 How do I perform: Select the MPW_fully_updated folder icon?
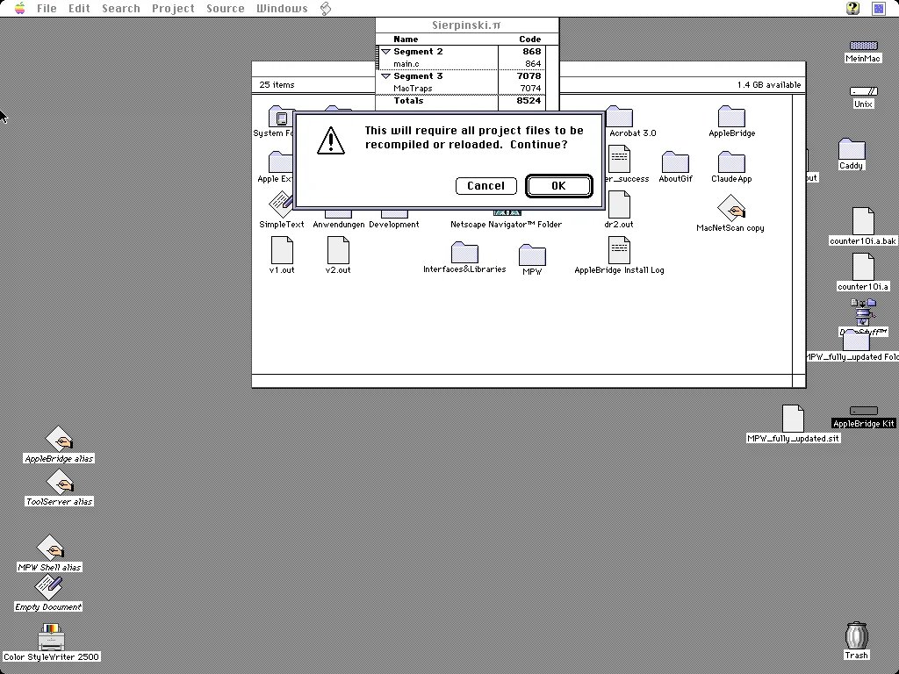pyautogui.click(x=856, y=341)
